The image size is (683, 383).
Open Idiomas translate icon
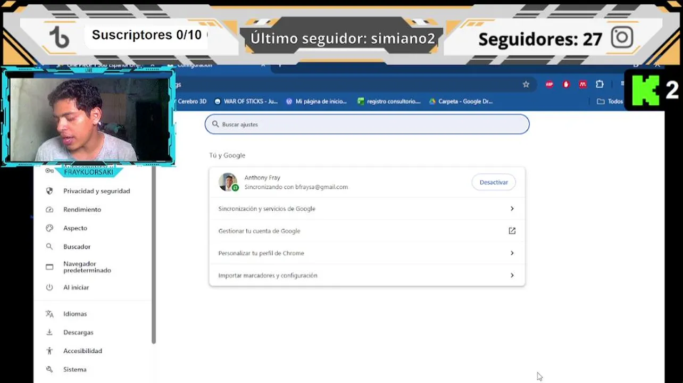[49, 314]
